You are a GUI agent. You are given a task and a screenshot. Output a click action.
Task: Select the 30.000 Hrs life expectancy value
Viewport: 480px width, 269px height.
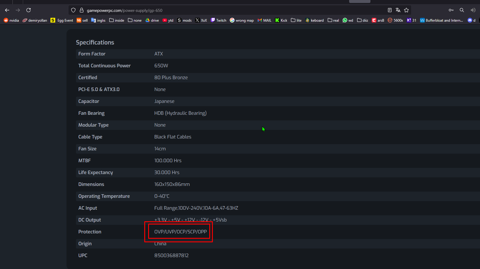(x=167, y=172)
